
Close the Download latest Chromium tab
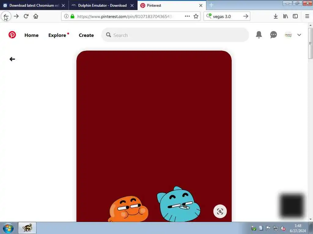(x=63, y=5)
